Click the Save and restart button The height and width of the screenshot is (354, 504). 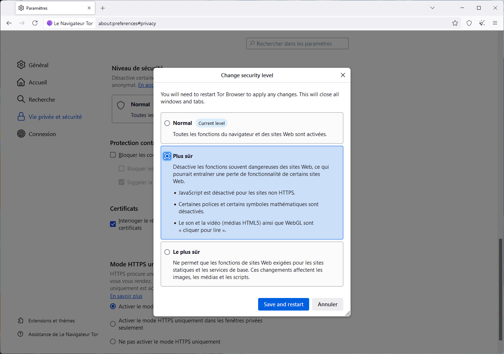pyautogui.click(x=284, y=304)
